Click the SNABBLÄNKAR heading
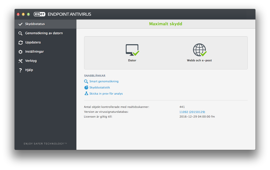This screenshot has width=270, height=170. point(95,76)
